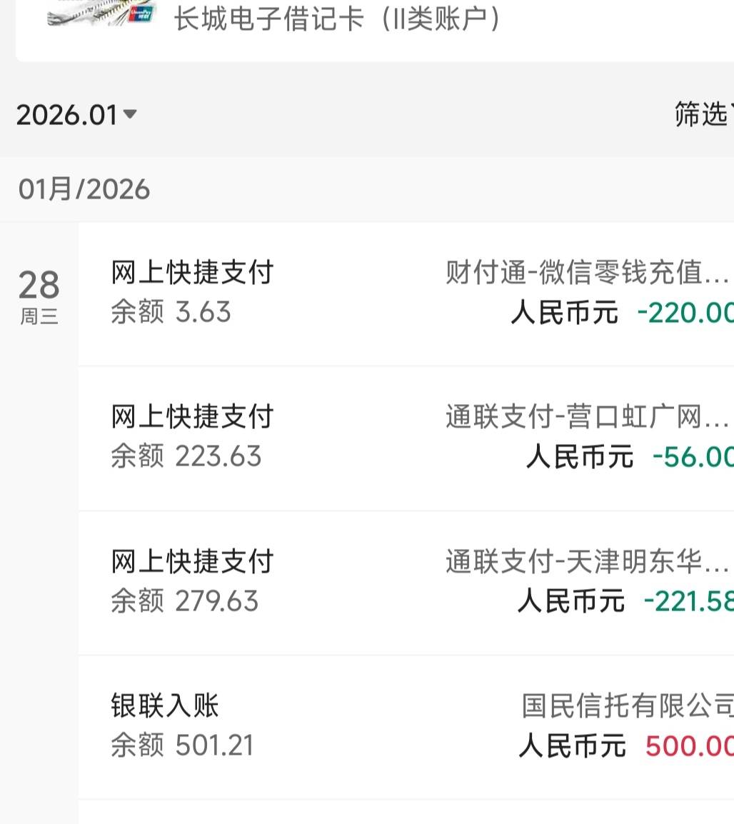The height and width of the screenshot is (824, 734).
Task: Open the 通联支付-营口虹广网 transaction
Action: [x=587, y=417]
